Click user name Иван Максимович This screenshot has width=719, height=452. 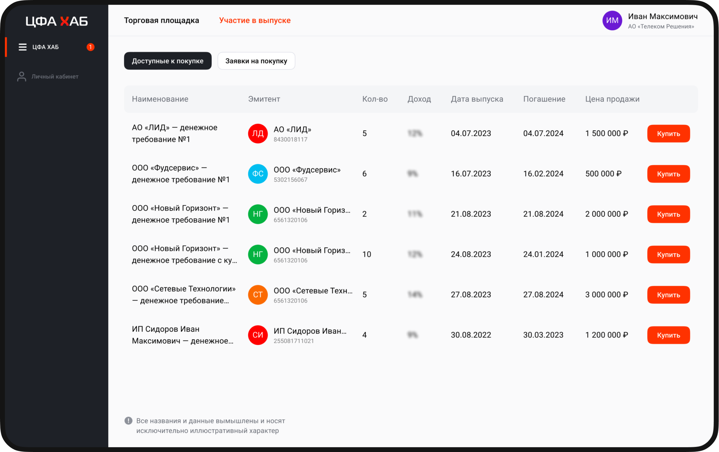(663, 16)
